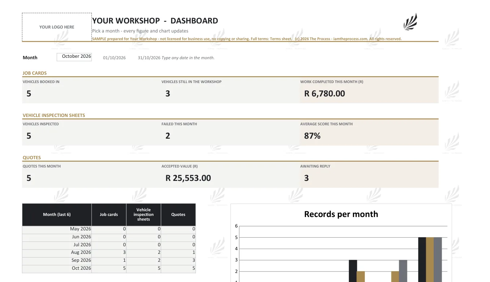
Task: Click the hint 'Type any date in the month.'
Action: [188, 58]
